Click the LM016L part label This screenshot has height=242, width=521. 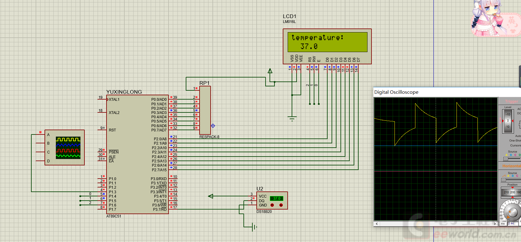point(289,22)
